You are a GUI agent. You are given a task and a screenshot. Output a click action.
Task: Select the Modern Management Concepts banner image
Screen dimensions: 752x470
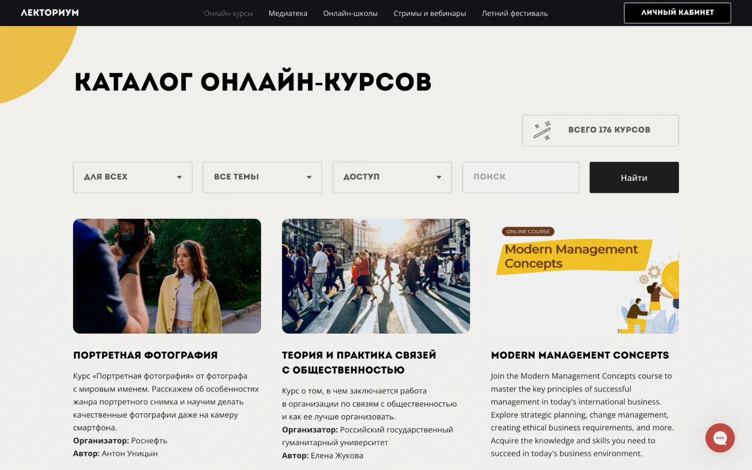[585, 276]
